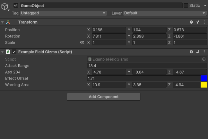Click the Transform component title
This screenshot has height=139, width=208.
[x=28, y=22]
